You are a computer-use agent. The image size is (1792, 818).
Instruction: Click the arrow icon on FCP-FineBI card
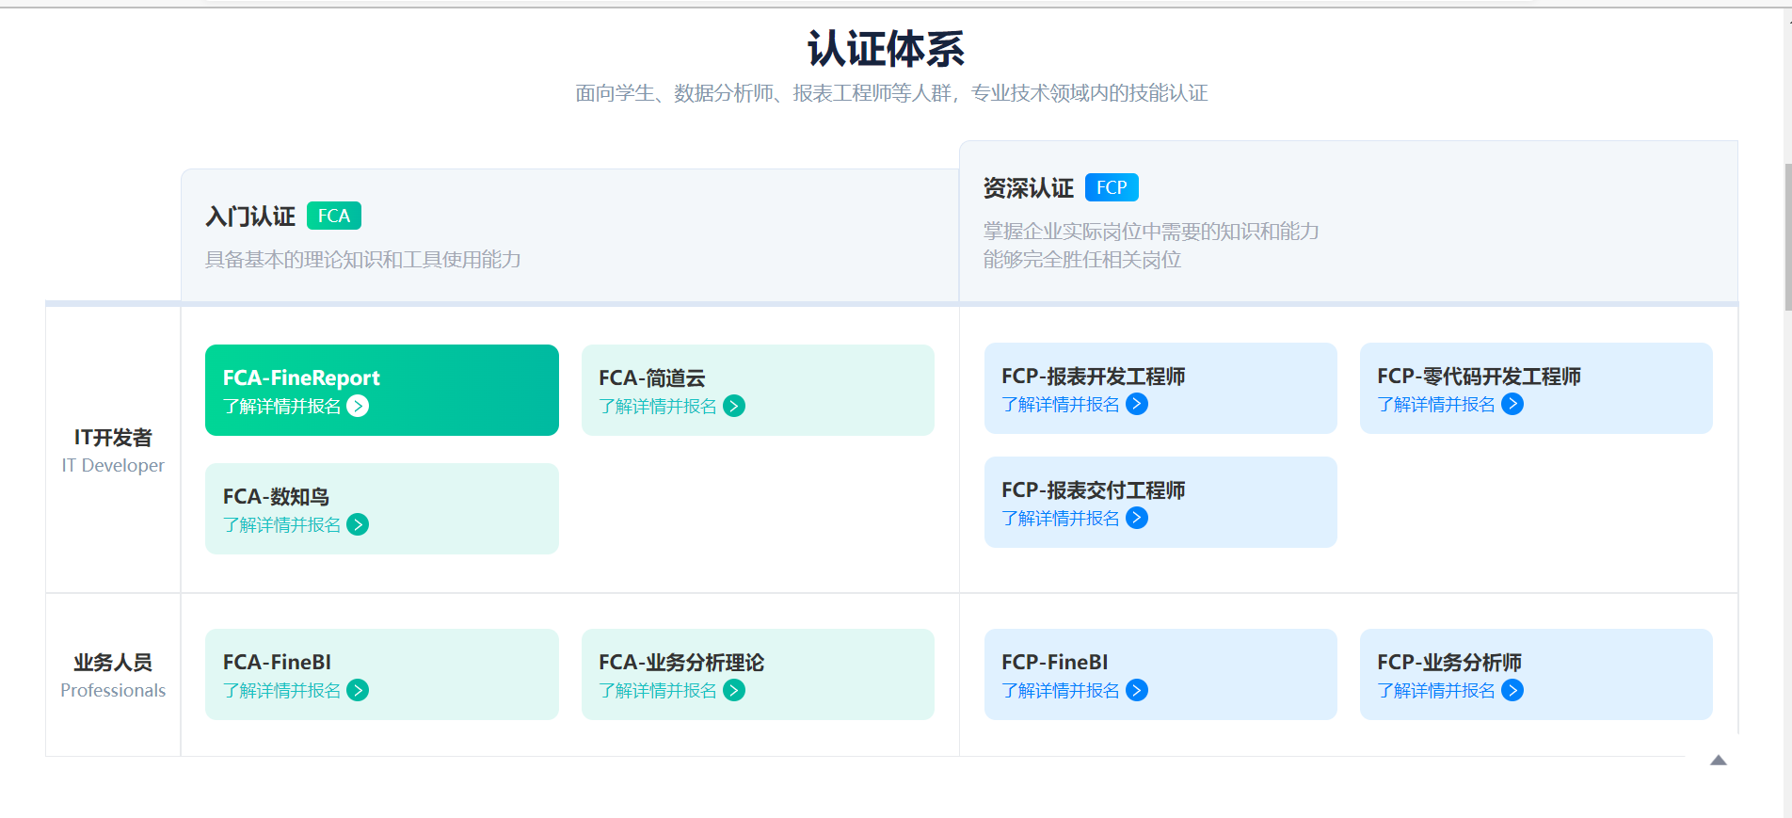pyautogui.click(x=1137, y=690)
